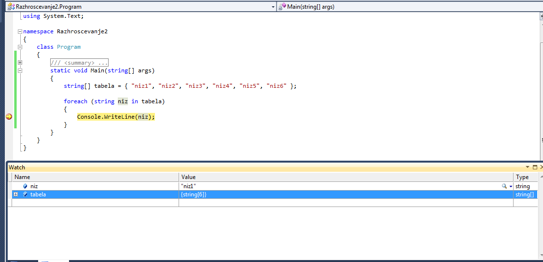This screenshot has width=543, height=262.
Task: Click the editor split handle above the scrollbar
Action: click(x=540, y=15)
